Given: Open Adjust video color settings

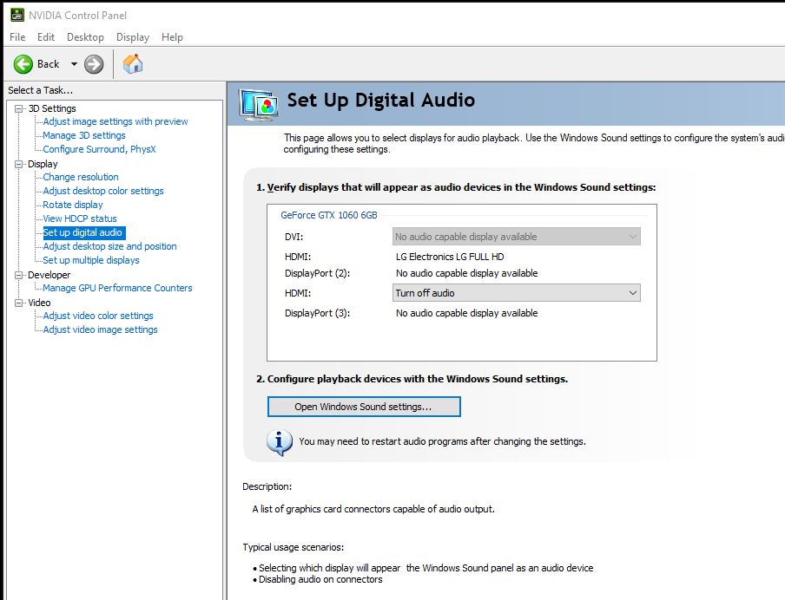Looking at the screenshot, I should [98, 316].
